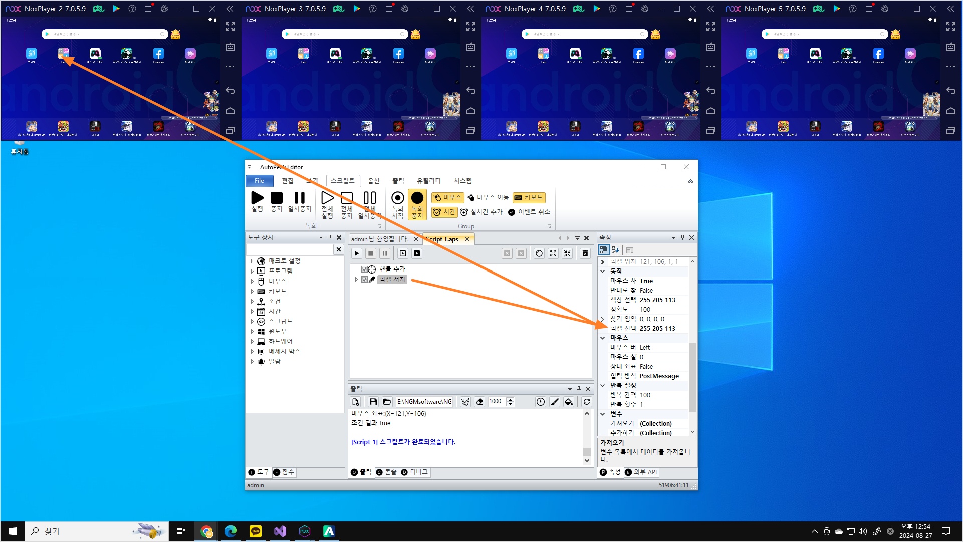This screenshot has height=542, width=963.
Task: Expand the 매크로 설정 tree node
Action: (x=252, y=261)
